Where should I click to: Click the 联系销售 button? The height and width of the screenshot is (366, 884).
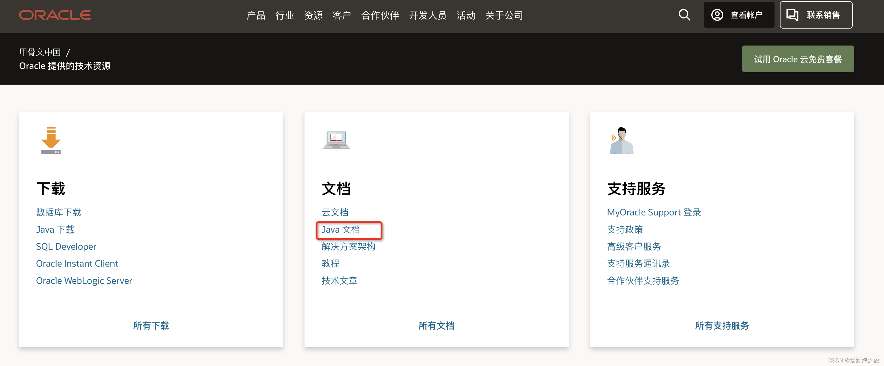(816, 15)
